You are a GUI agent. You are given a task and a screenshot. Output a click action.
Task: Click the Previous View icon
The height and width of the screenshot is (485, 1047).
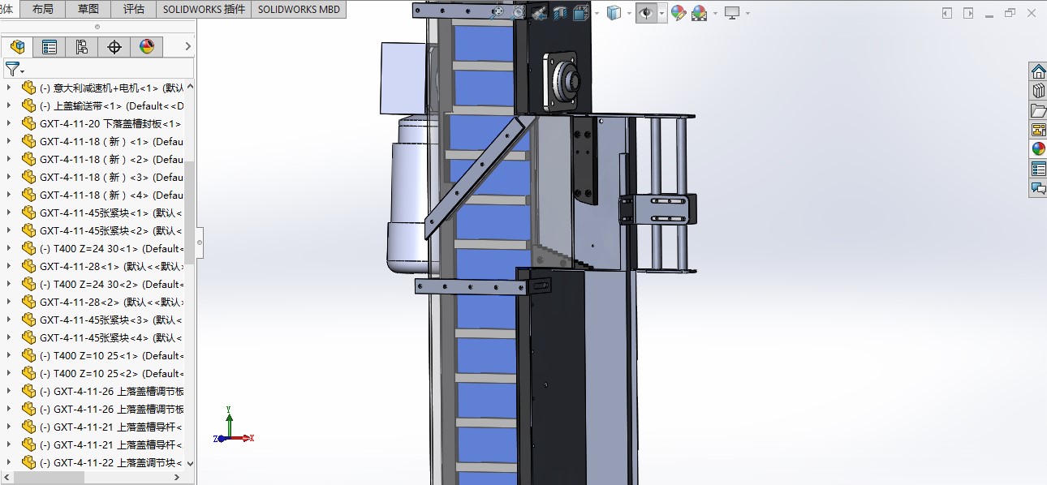[x=539, y=12]
